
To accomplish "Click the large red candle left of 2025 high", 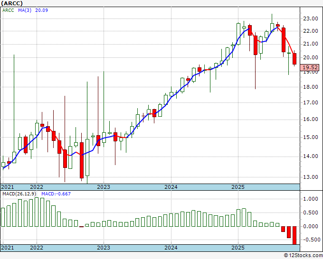I will (x=256, y=45).
